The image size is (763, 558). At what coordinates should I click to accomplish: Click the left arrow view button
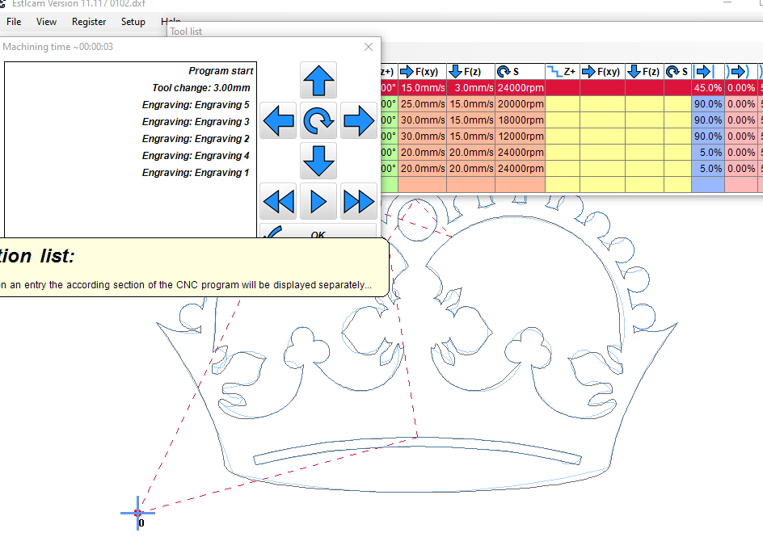278,120
